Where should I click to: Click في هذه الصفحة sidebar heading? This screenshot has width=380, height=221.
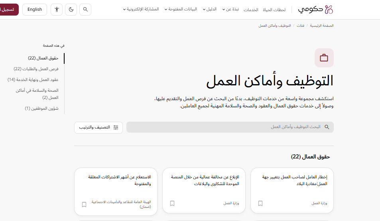click(x=53, y=45)
